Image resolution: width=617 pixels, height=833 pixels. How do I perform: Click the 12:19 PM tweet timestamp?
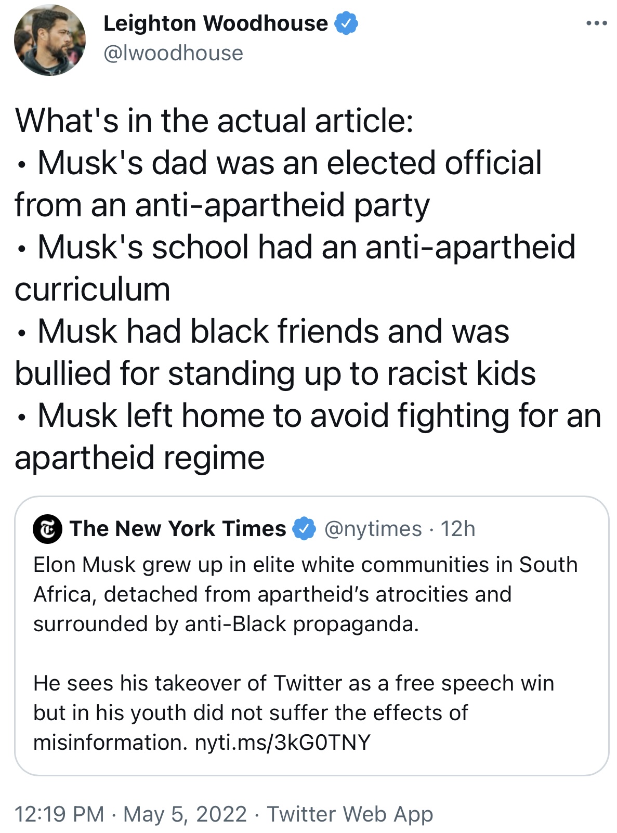[x=59, y=814]
